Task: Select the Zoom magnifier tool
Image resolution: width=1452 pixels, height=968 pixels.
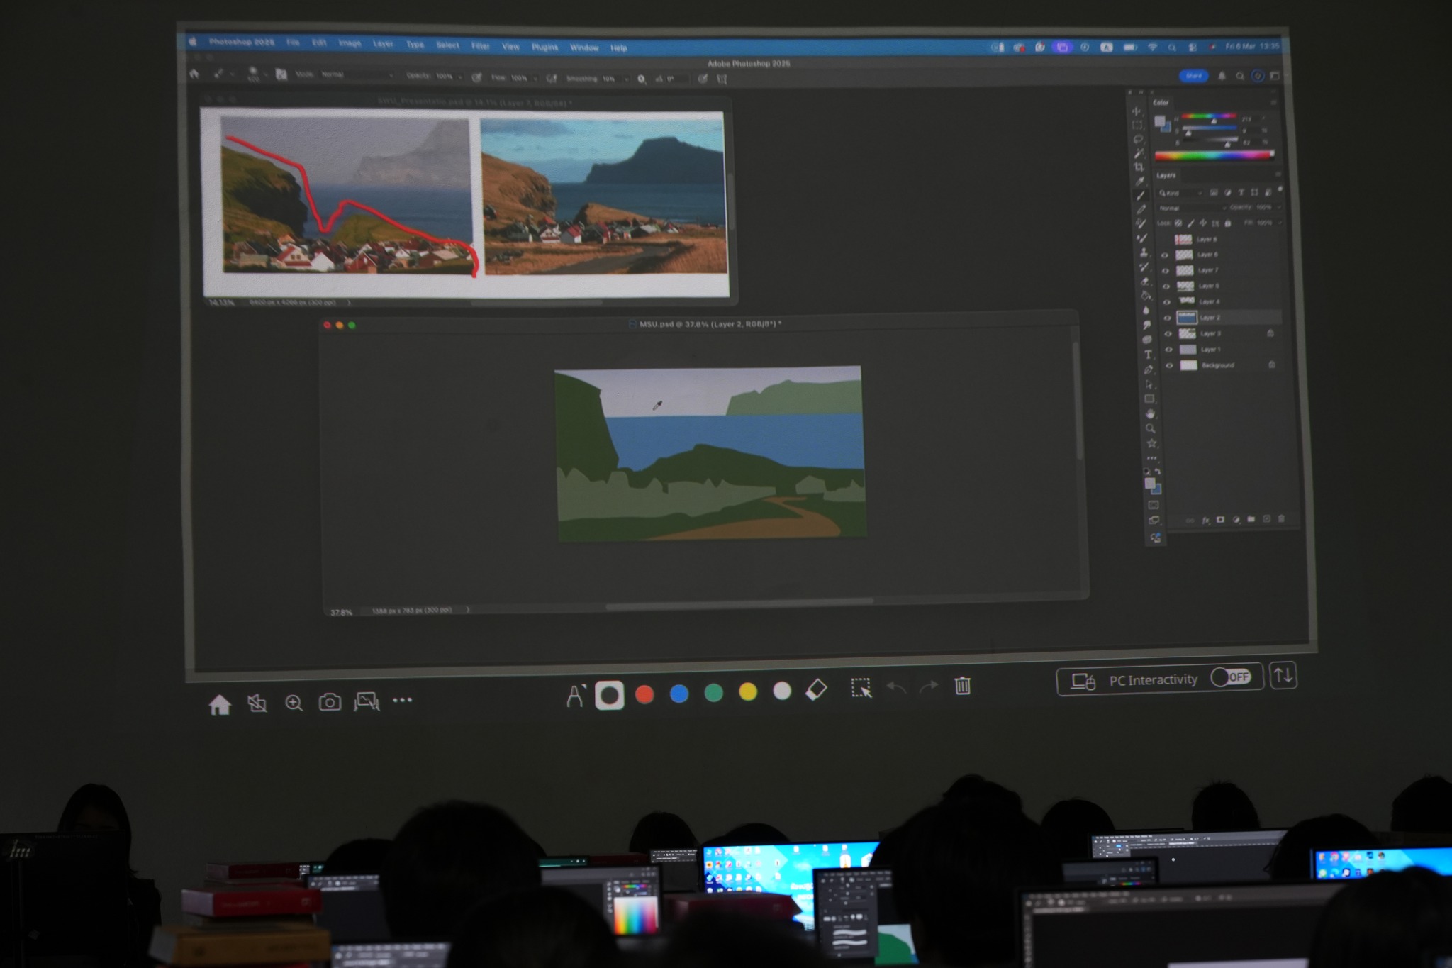Action: pyautogui.click(x=1151, y=428)
